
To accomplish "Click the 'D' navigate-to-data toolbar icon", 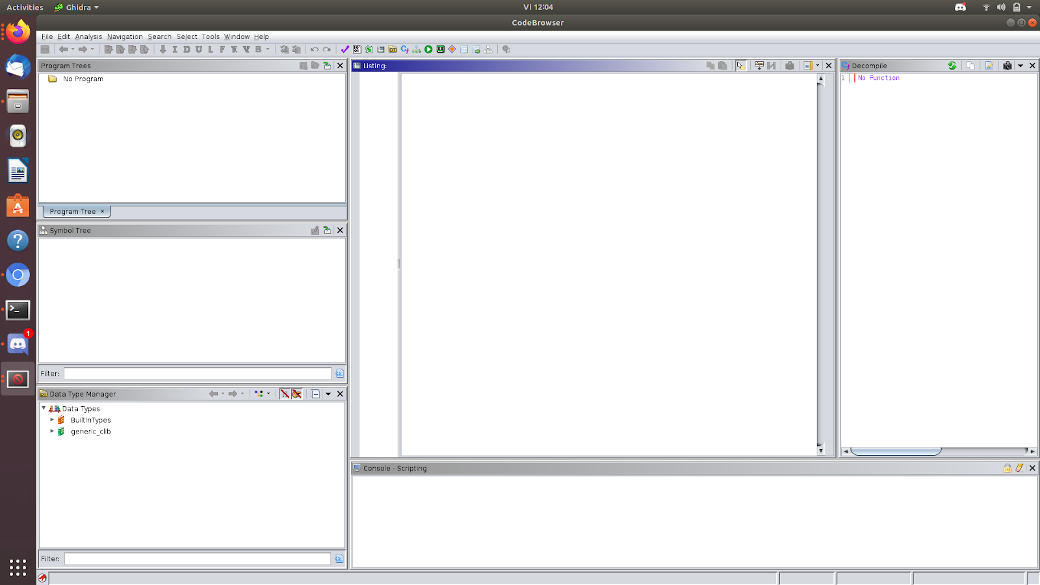I will (x=187, y=49).
